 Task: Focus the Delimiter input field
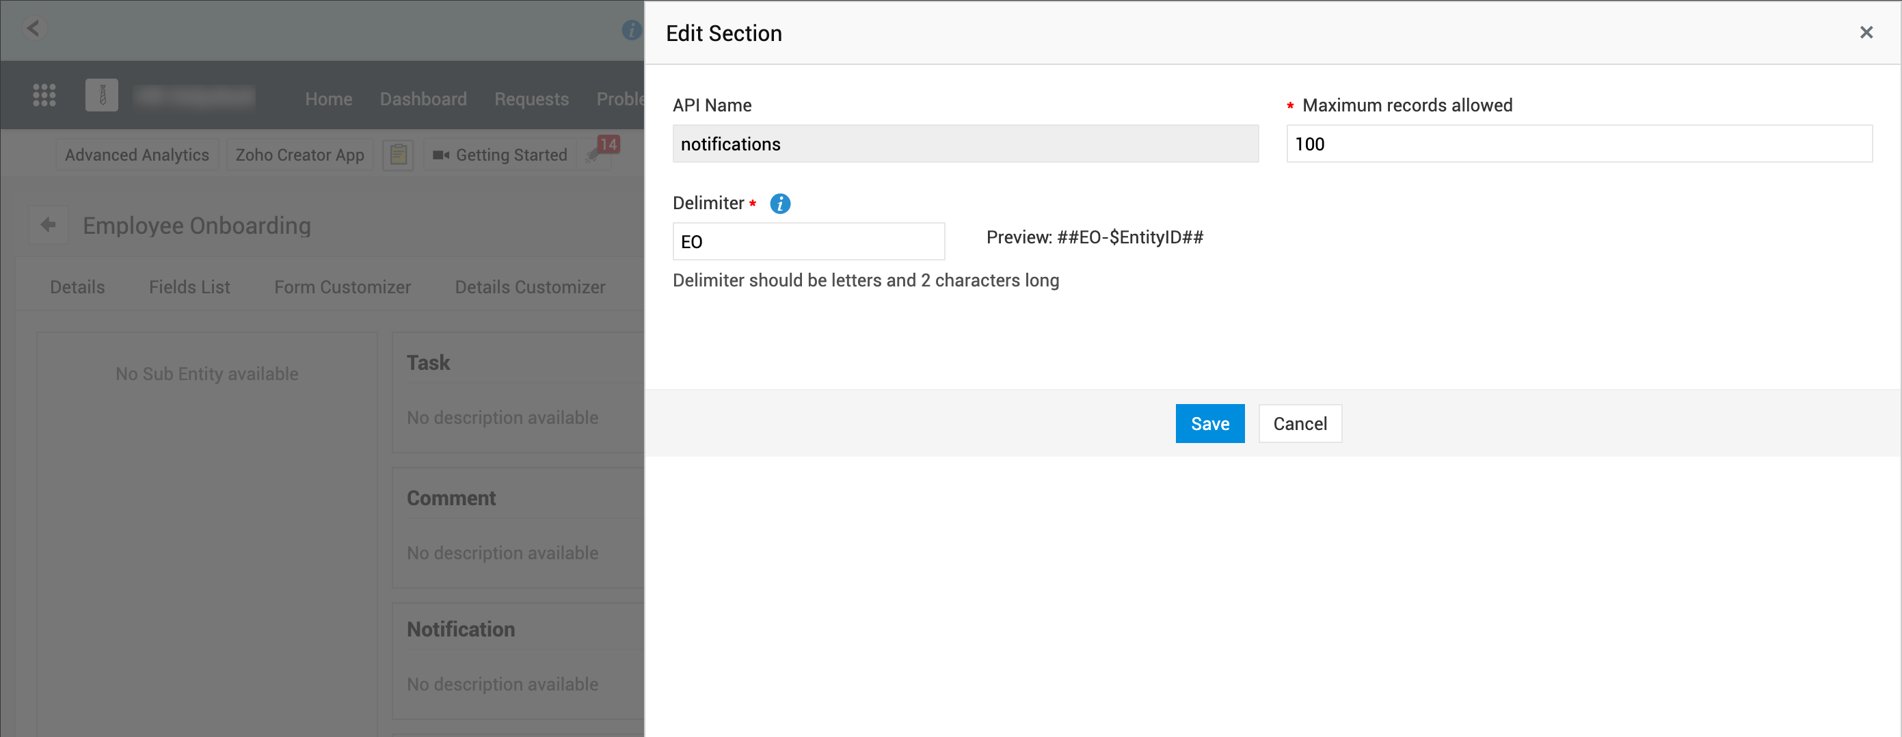tap(807, 241)
